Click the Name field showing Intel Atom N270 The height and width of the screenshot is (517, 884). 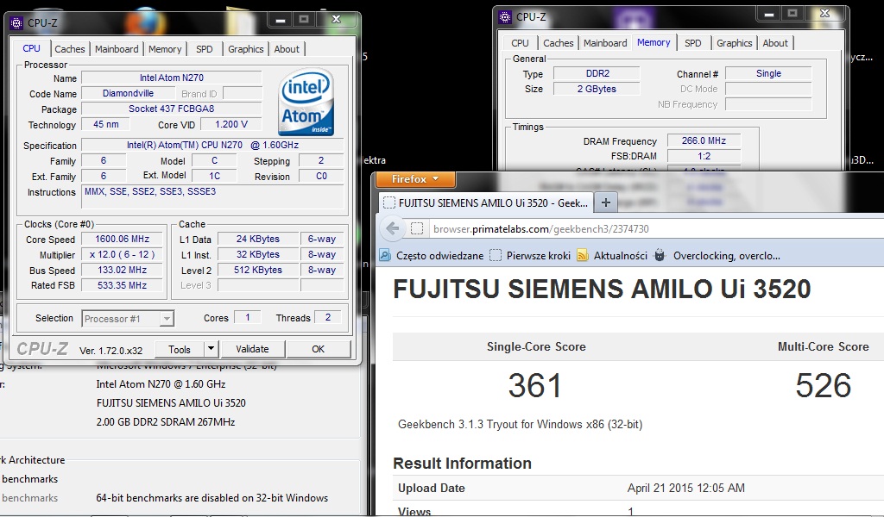pyautogui.click(x=172, y=78)
